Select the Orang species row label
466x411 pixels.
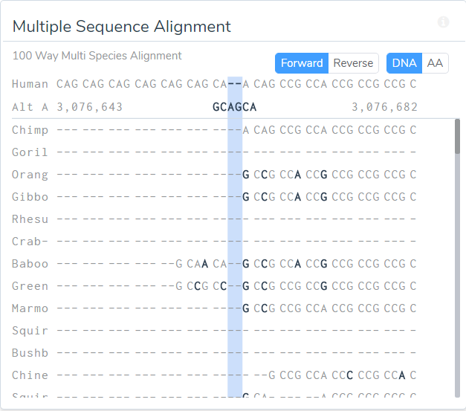tap(30, 175)
